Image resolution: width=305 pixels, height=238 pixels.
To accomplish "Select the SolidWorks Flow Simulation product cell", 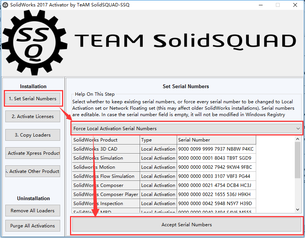I will tap(106, 176).
